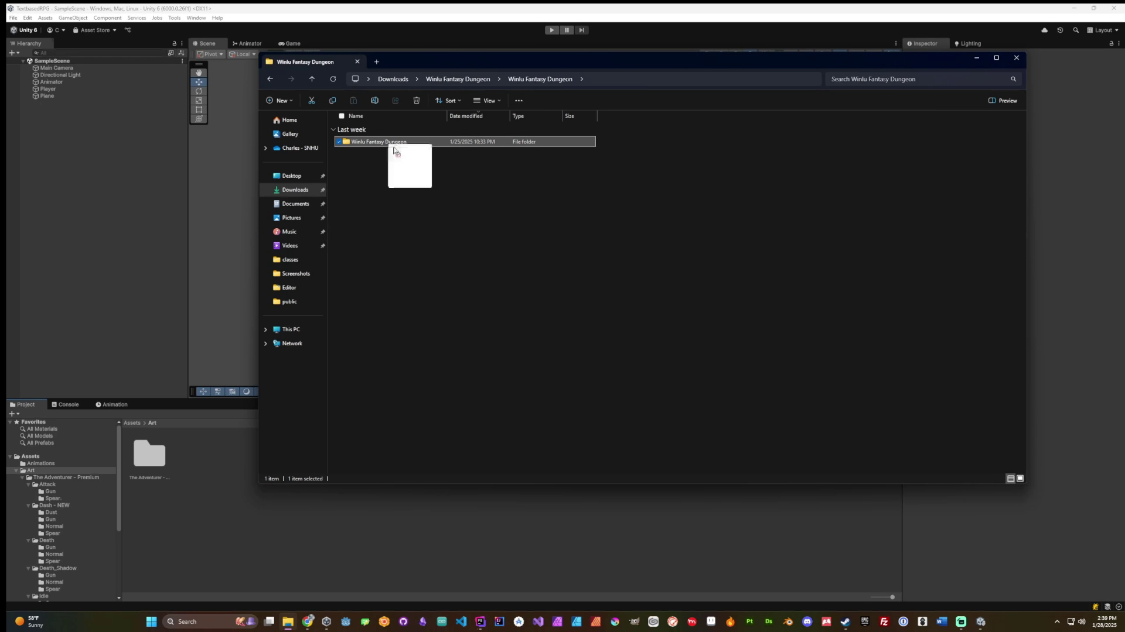Open the View dropdown
The width and height of the screenshot is (1125, 632).
click(x=487, y=101)
